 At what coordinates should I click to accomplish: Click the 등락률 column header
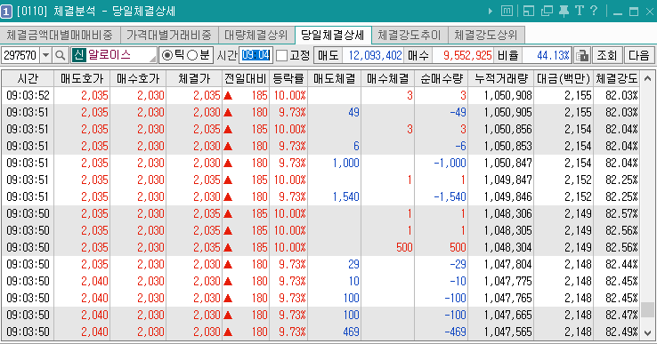point(288,78)
